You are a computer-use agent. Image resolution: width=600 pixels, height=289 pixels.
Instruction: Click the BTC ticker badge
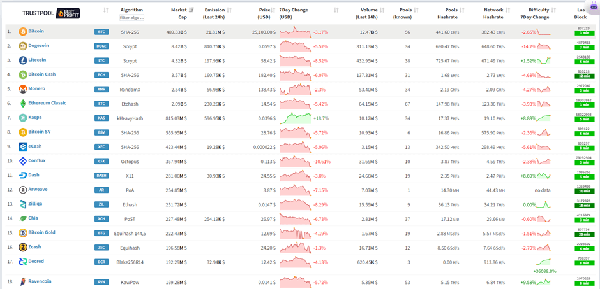pyautogui.click(x=101, y=32)
